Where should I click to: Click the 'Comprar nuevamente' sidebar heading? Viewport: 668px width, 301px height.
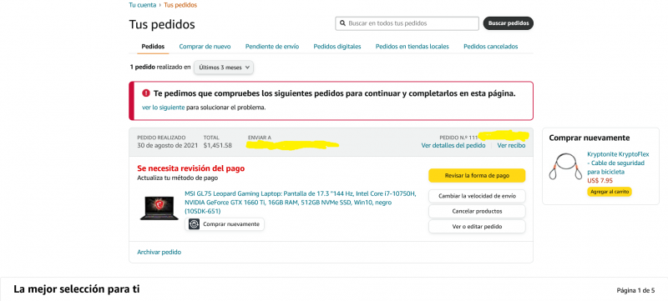click(x=590, y=138)
